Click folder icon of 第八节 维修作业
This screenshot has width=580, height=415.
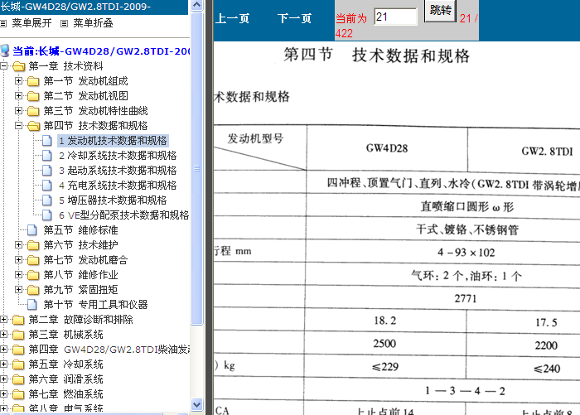(33, 275)
